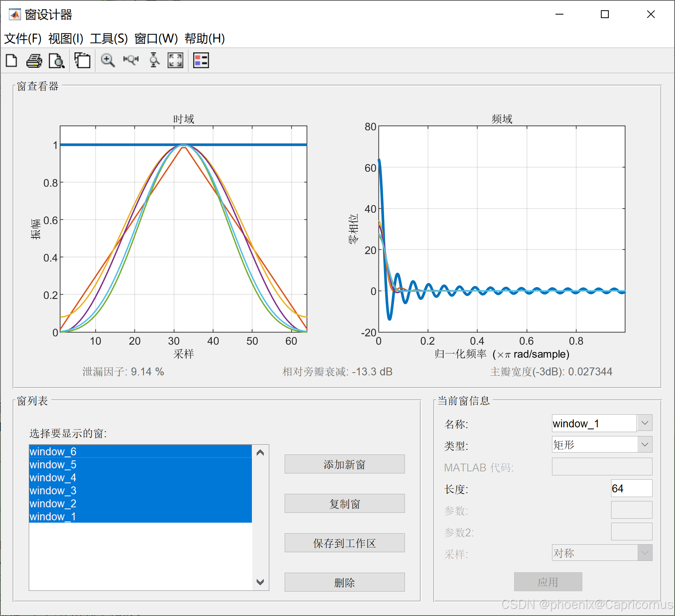
Task: Click the MATLAB logo in title bar
Action: [x=15, y=15]
